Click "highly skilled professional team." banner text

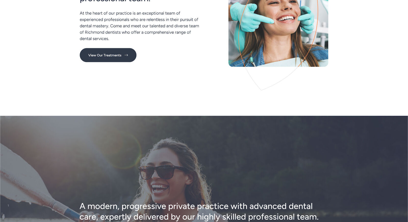(258, 217)
